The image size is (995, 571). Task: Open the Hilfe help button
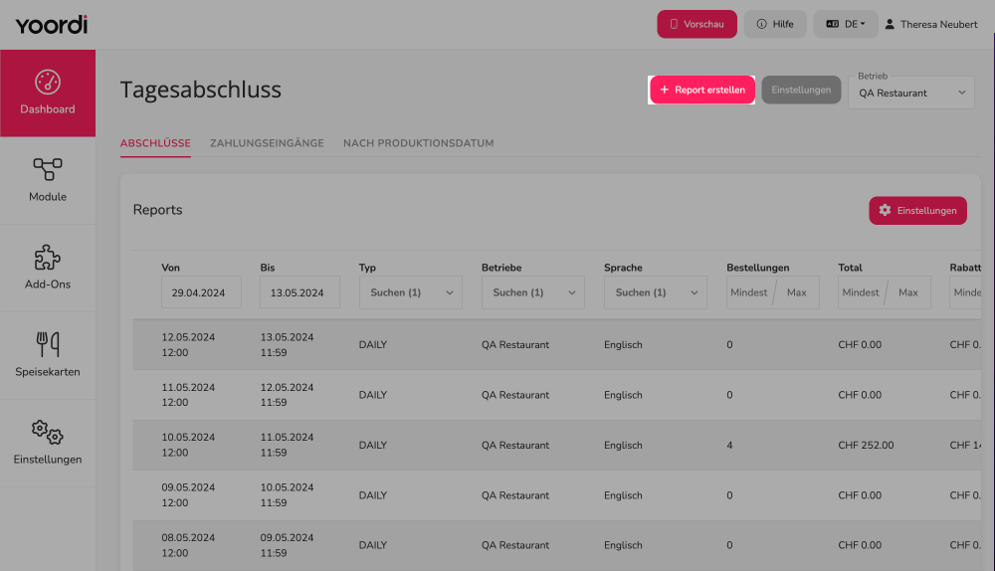[775, 24]
